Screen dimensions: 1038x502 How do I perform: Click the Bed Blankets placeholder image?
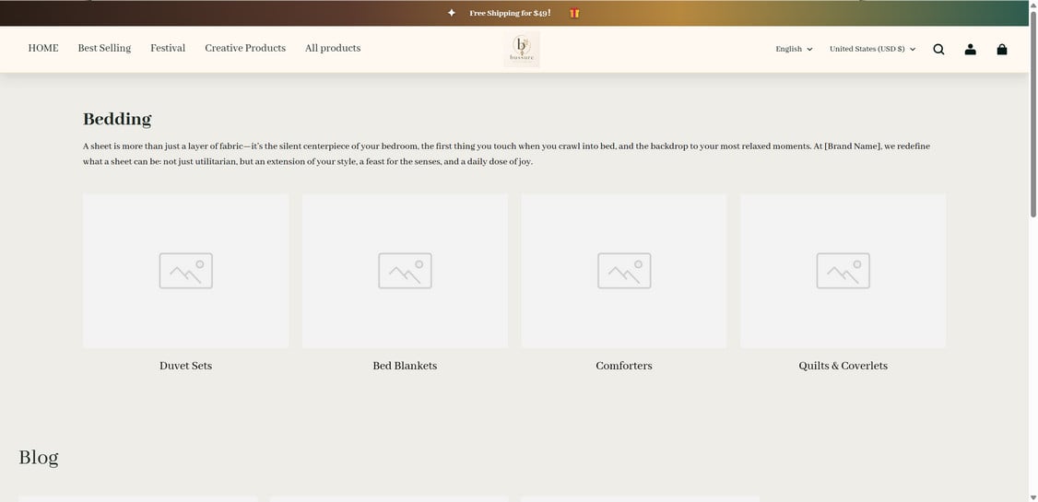405,271
